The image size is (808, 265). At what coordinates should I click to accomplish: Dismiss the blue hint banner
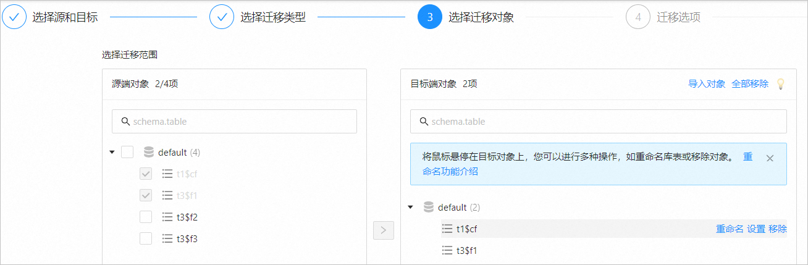(770, 158)
